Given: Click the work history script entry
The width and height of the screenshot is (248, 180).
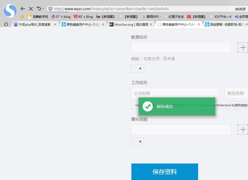Looking at the screenshot, I should pos(190,105).
